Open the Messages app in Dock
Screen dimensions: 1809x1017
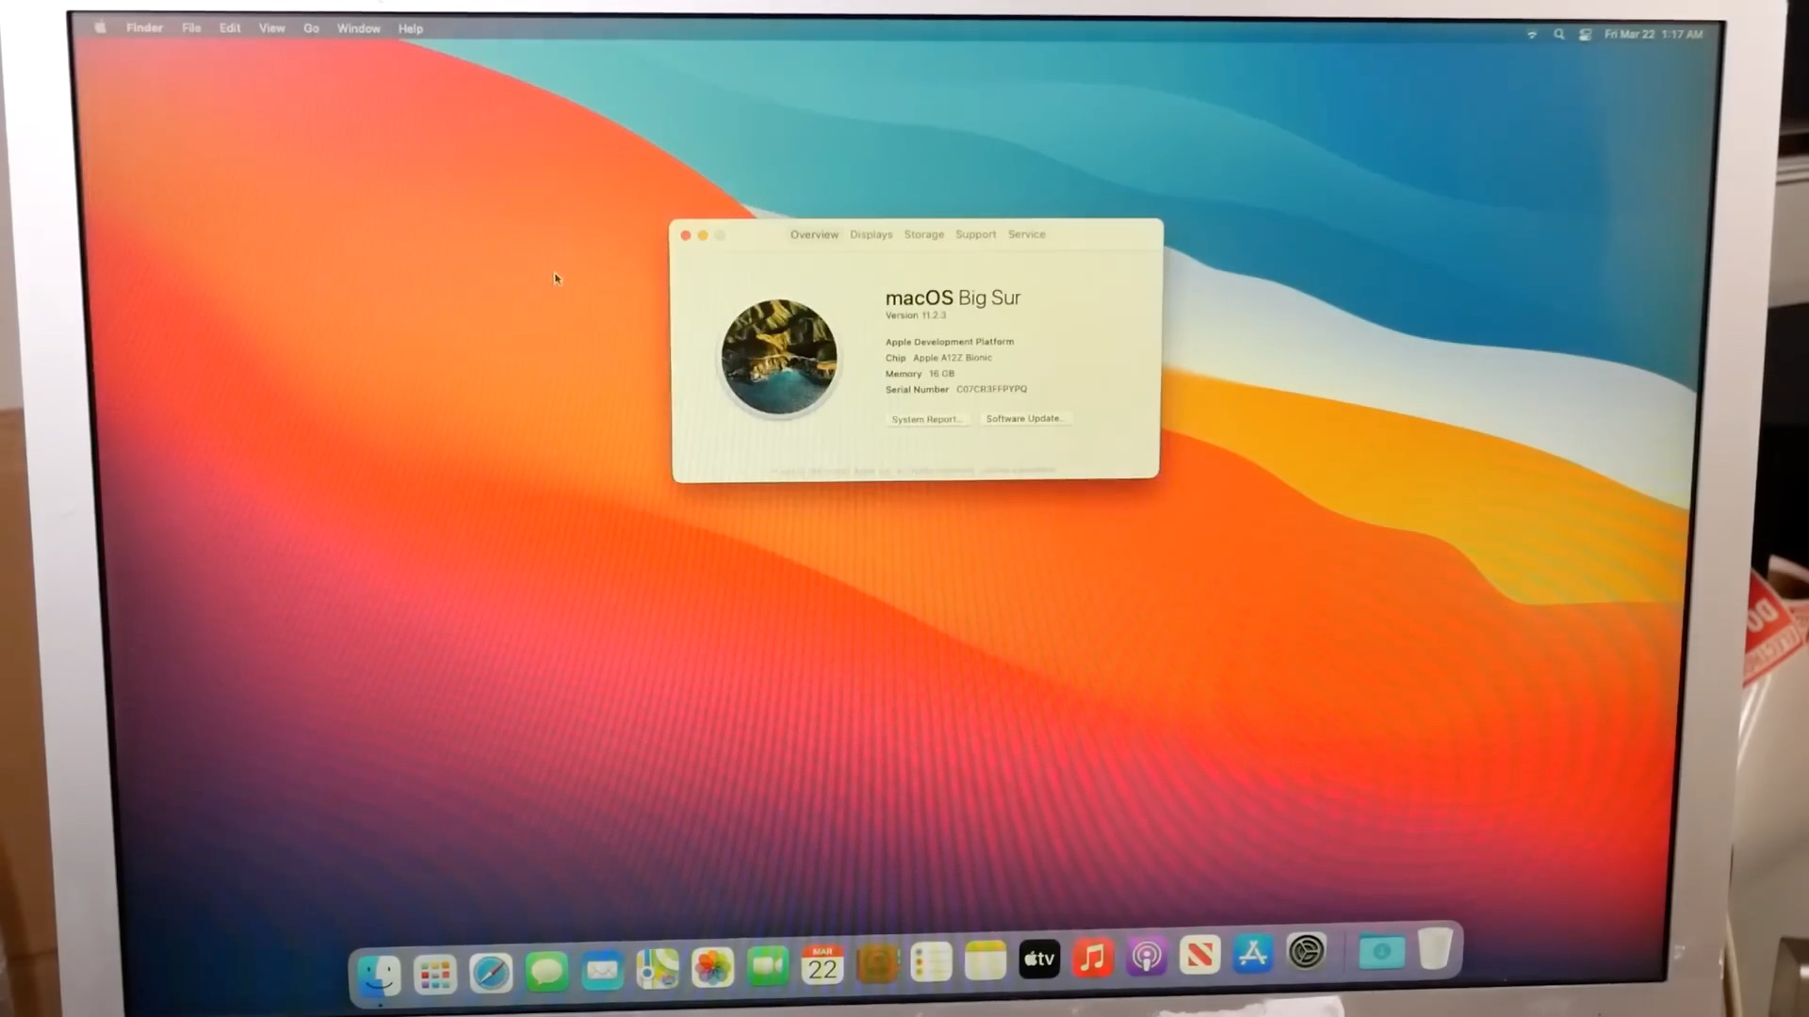coord(546,971)
